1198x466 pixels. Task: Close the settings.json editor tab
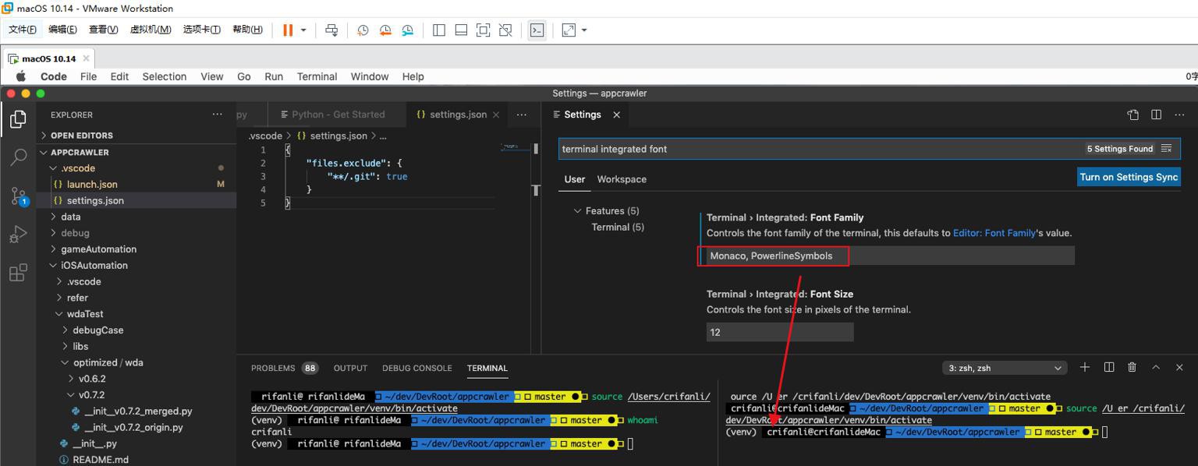[495, 115]
